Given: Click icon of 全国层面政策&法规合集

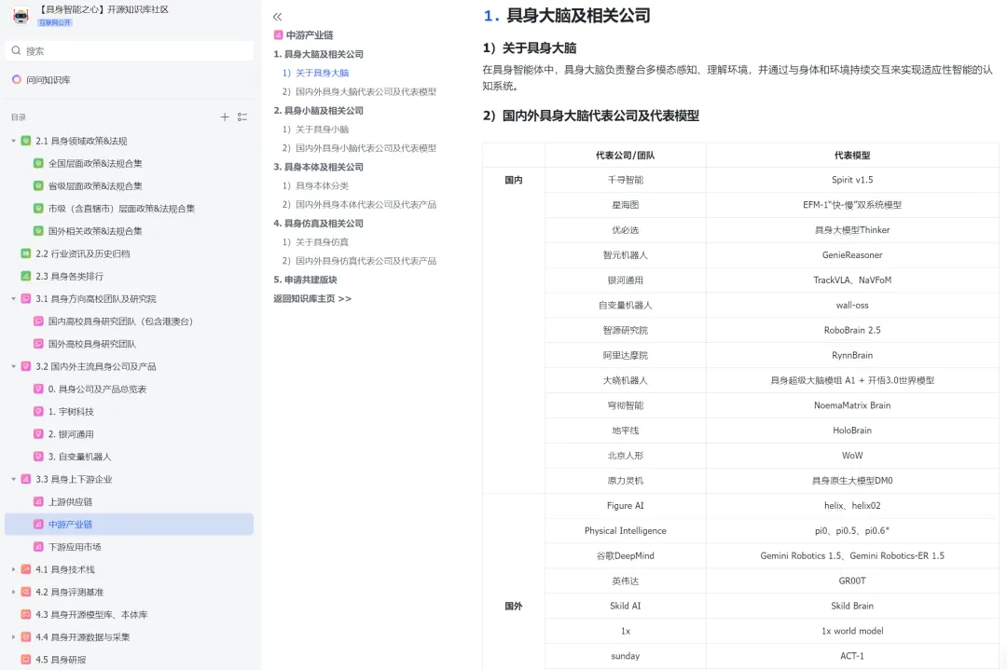Looking at the screenshot, I should click(x=38, y=163).
